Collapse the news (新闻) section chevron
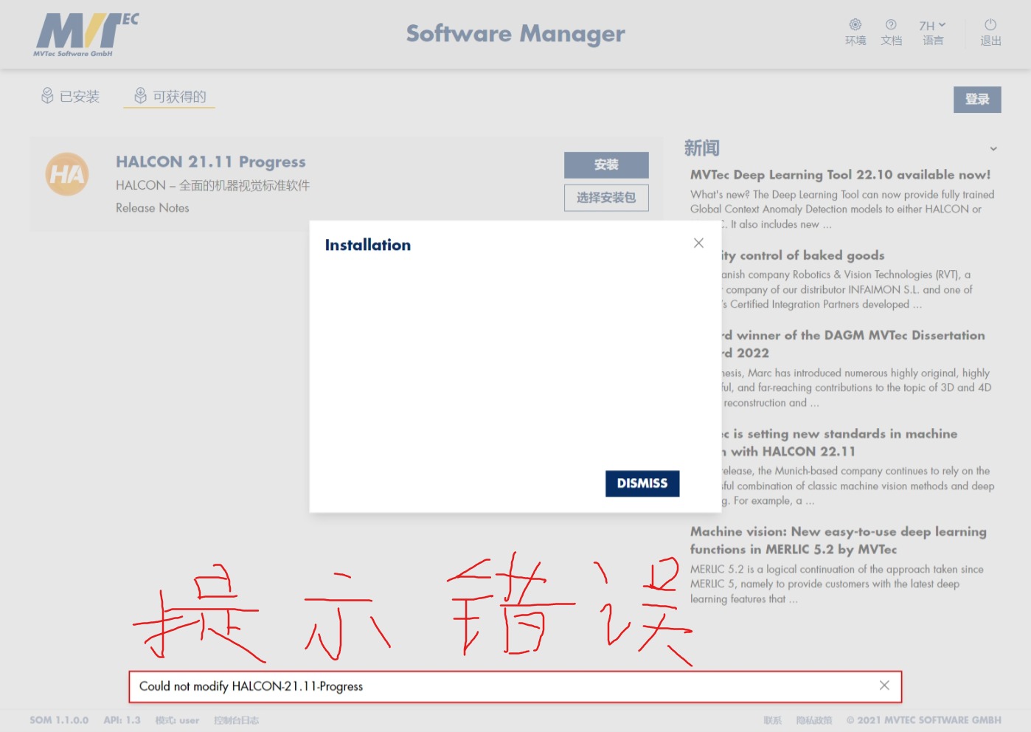The height and width of the screenshot is (732, 1031). (x=993, y=149)
